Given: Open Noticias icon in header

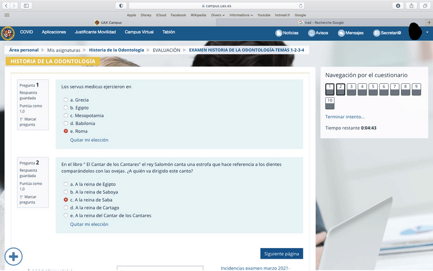Looking at the screenshot, I should (x=279, y=33).
